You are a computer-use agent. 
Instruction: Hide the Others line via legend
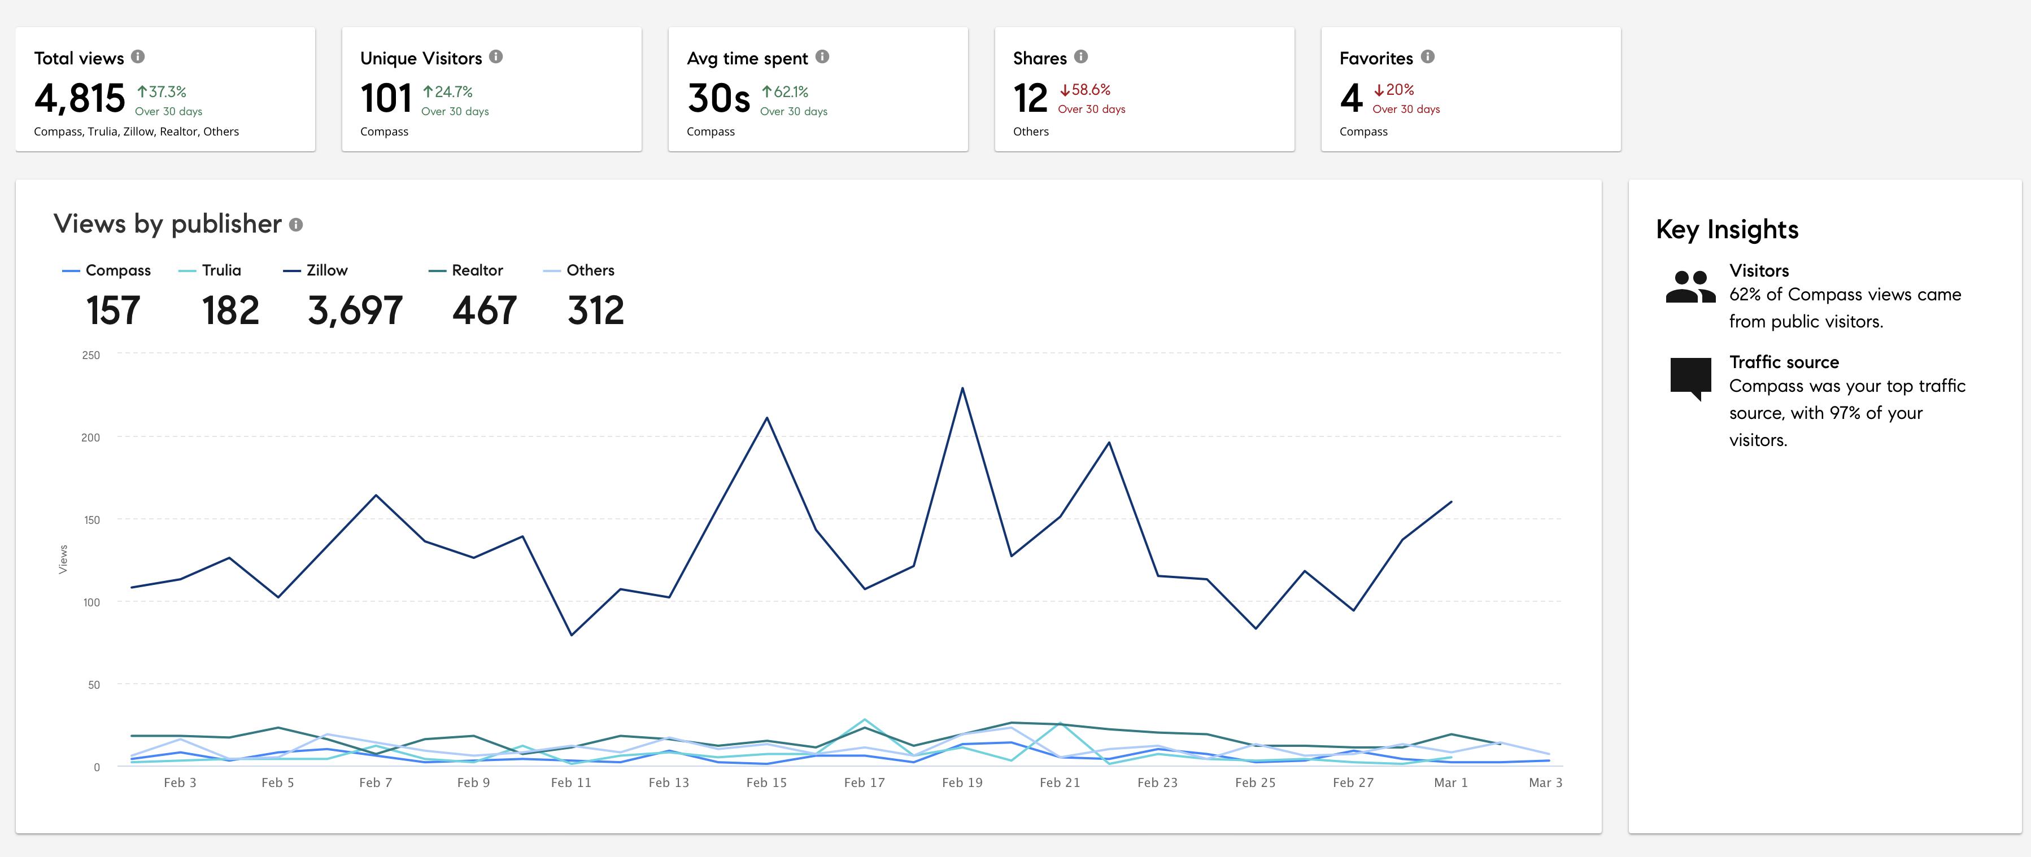(x=590, y=270)
